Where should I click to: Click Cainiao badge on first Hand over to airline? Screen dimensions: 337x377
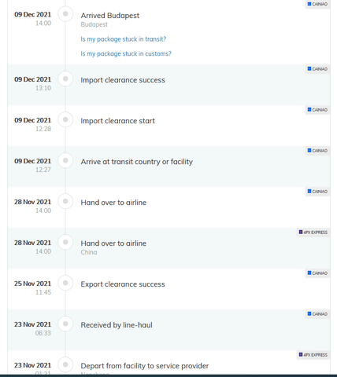[317, 192]
